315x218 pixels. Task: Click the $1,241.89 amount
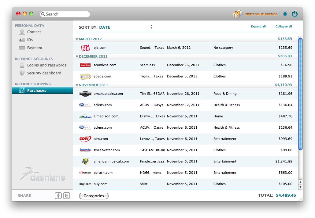coord(284,161)
